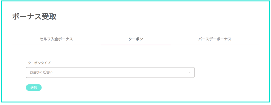Open the バースデーボーナス tab

point(215,39)
